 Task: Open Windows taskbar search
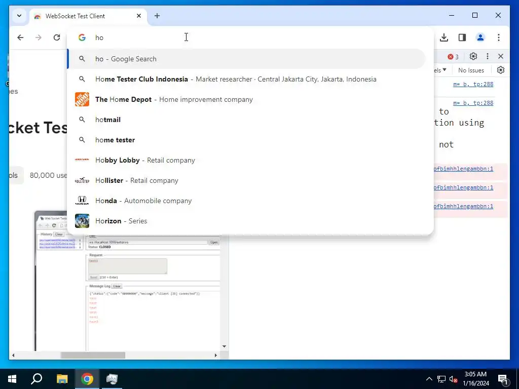[x=36, y=379]
